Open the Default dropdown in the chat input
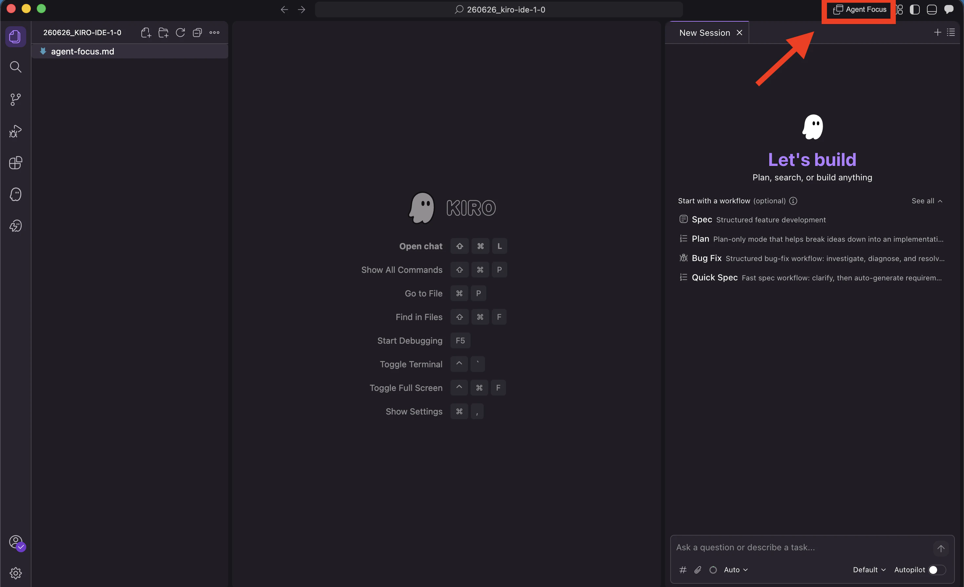 pyautogui.click(x=869, y=570)
